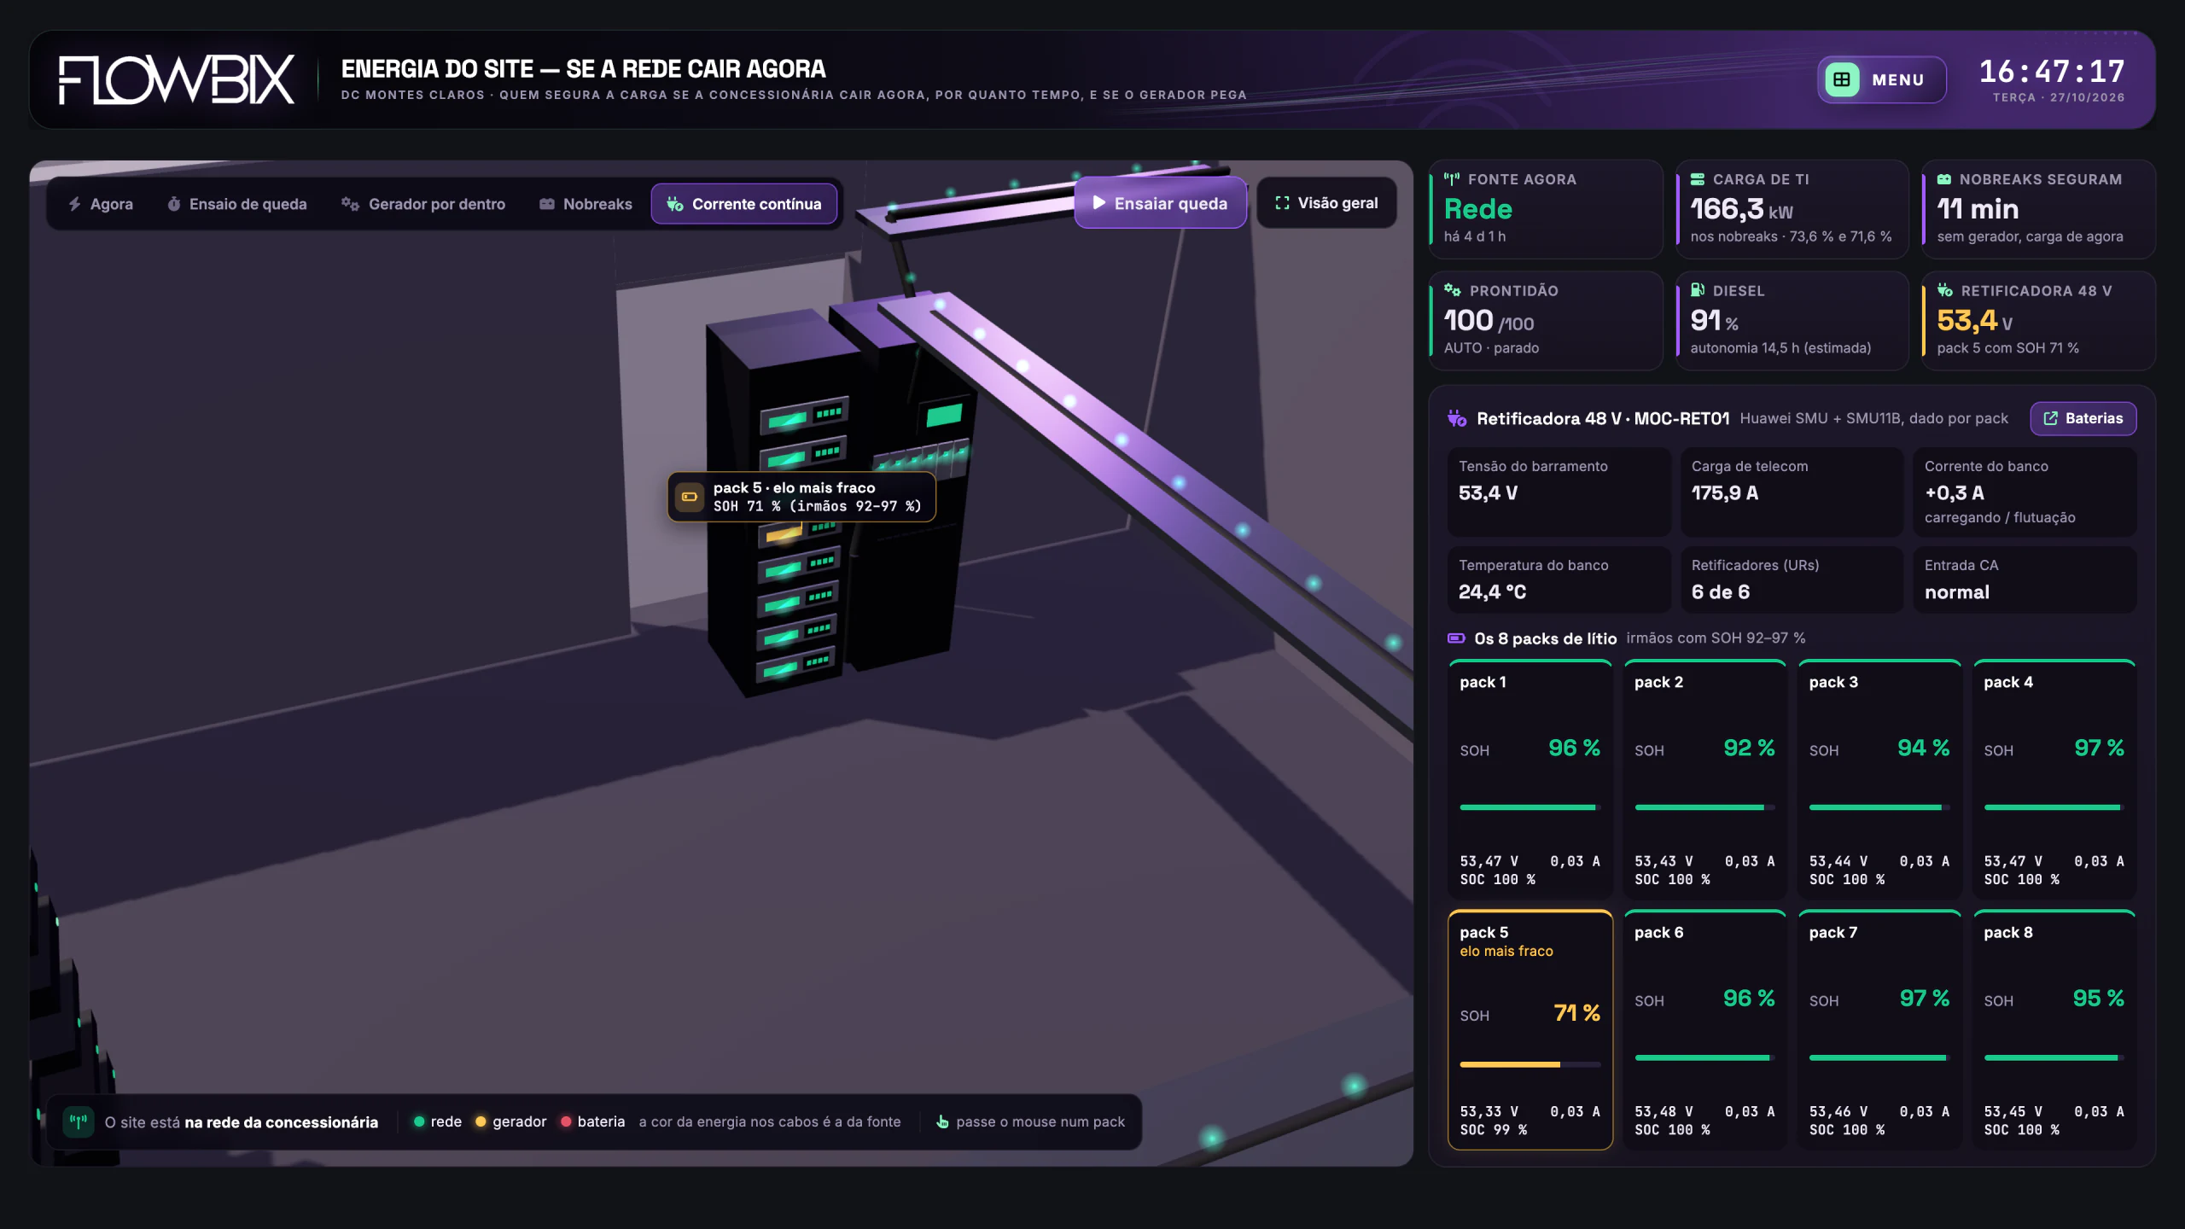Open the Nobreaks tab

point(586,204)
